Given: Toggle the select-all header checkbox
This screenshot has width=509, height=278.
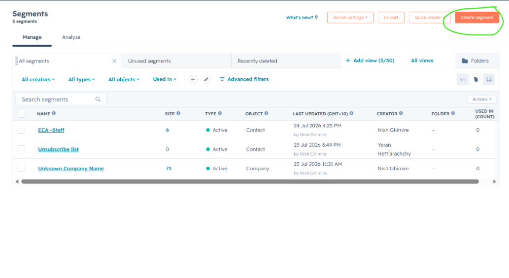Looking at the screenshot, I should point(21,114).
